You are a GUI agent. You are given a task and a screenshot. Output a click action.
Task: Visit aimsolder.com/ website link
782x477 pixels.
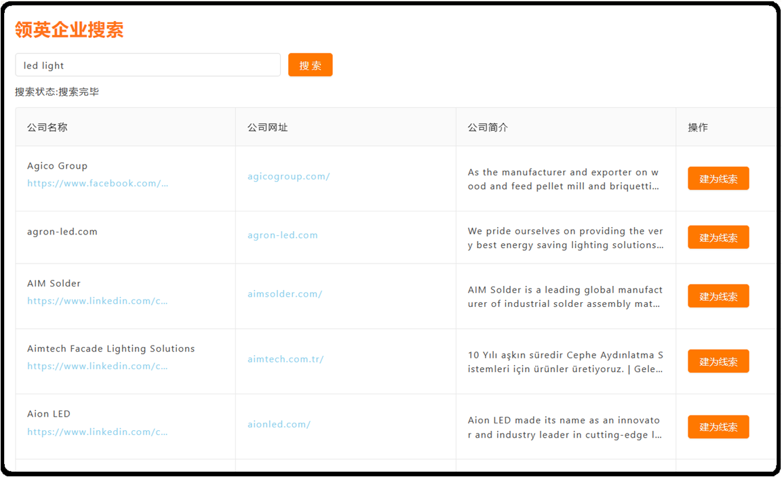coord(285,294)
